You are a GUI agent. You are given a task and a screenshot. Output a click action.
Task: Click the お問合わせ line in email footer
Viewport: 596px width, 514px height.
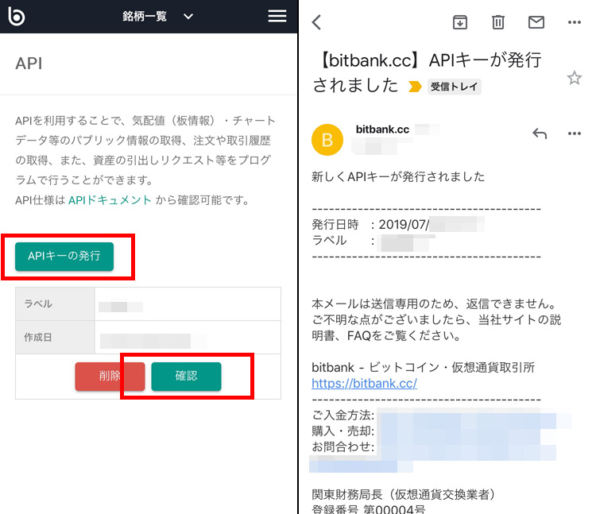click(x=433, y=447)
